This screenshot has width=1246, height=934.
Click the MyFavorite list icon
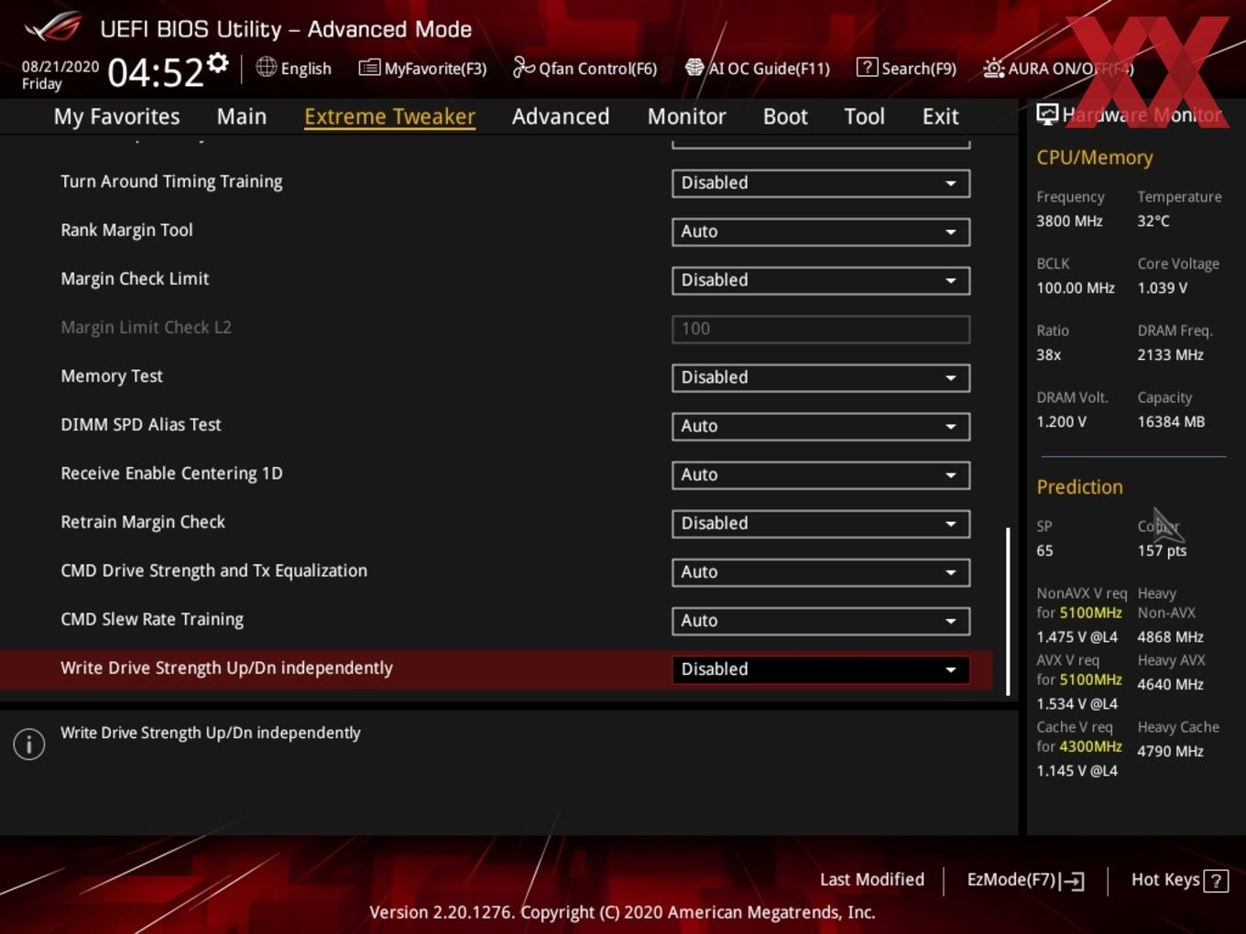369,67
